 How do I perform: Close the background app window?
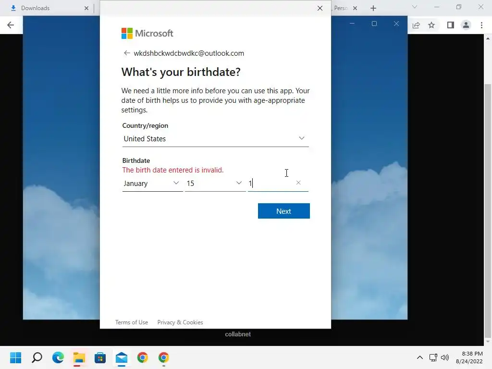pos(396,24)
